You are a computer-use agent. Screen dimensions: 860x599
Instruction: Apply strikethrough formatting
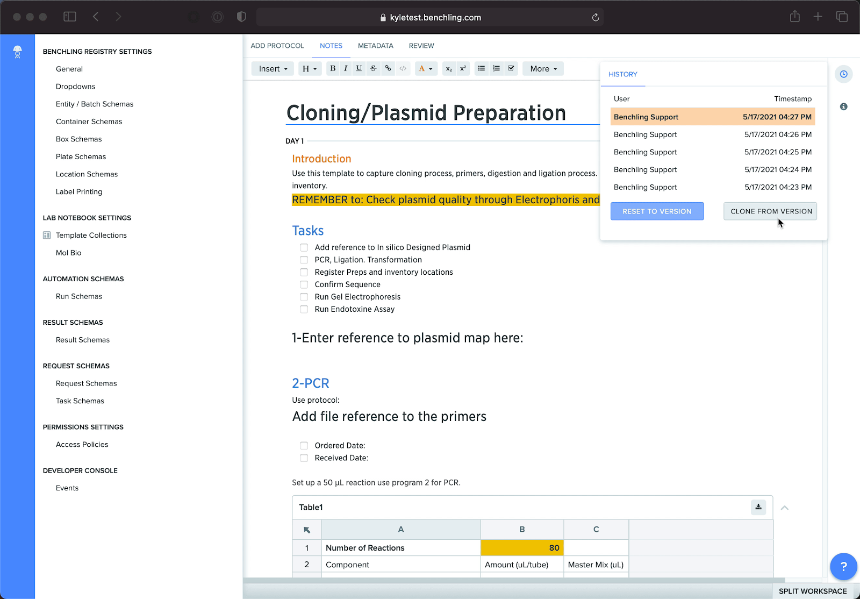373,68
